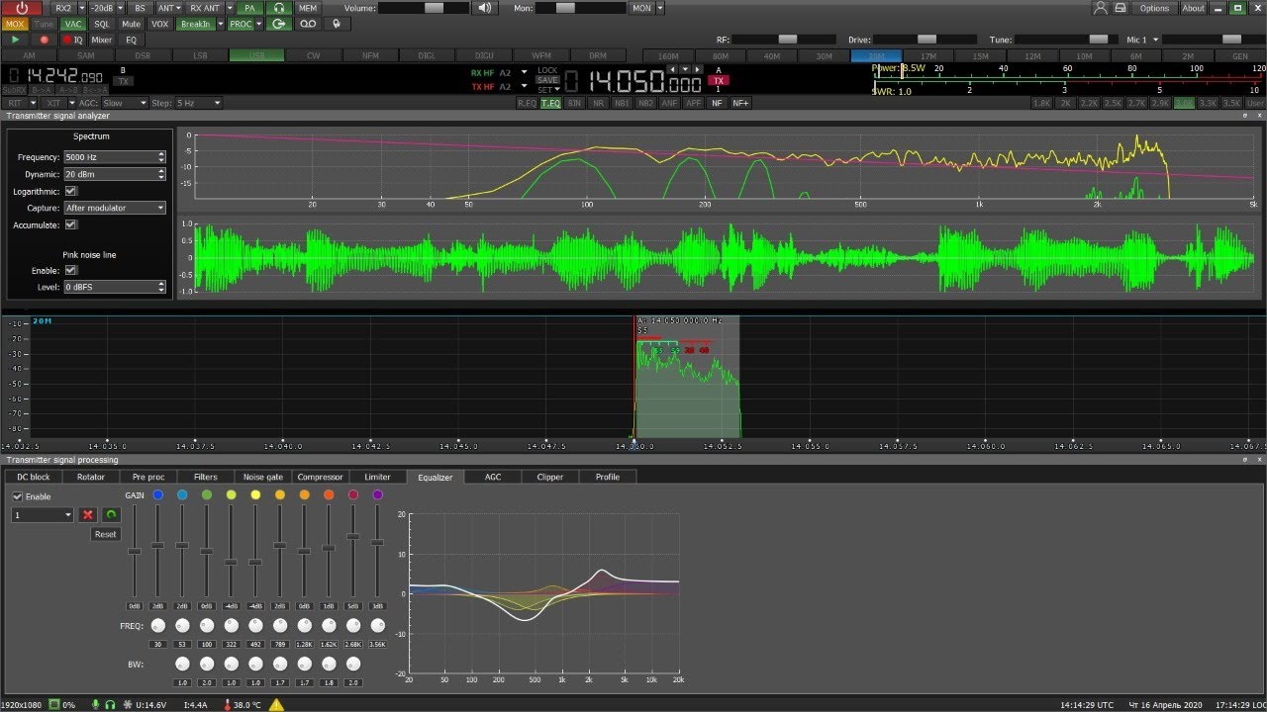Click the Spectrum Frequency field showing 5000 Hz
This screenshot has width=1267, height=712.
(x=115, y=157)
